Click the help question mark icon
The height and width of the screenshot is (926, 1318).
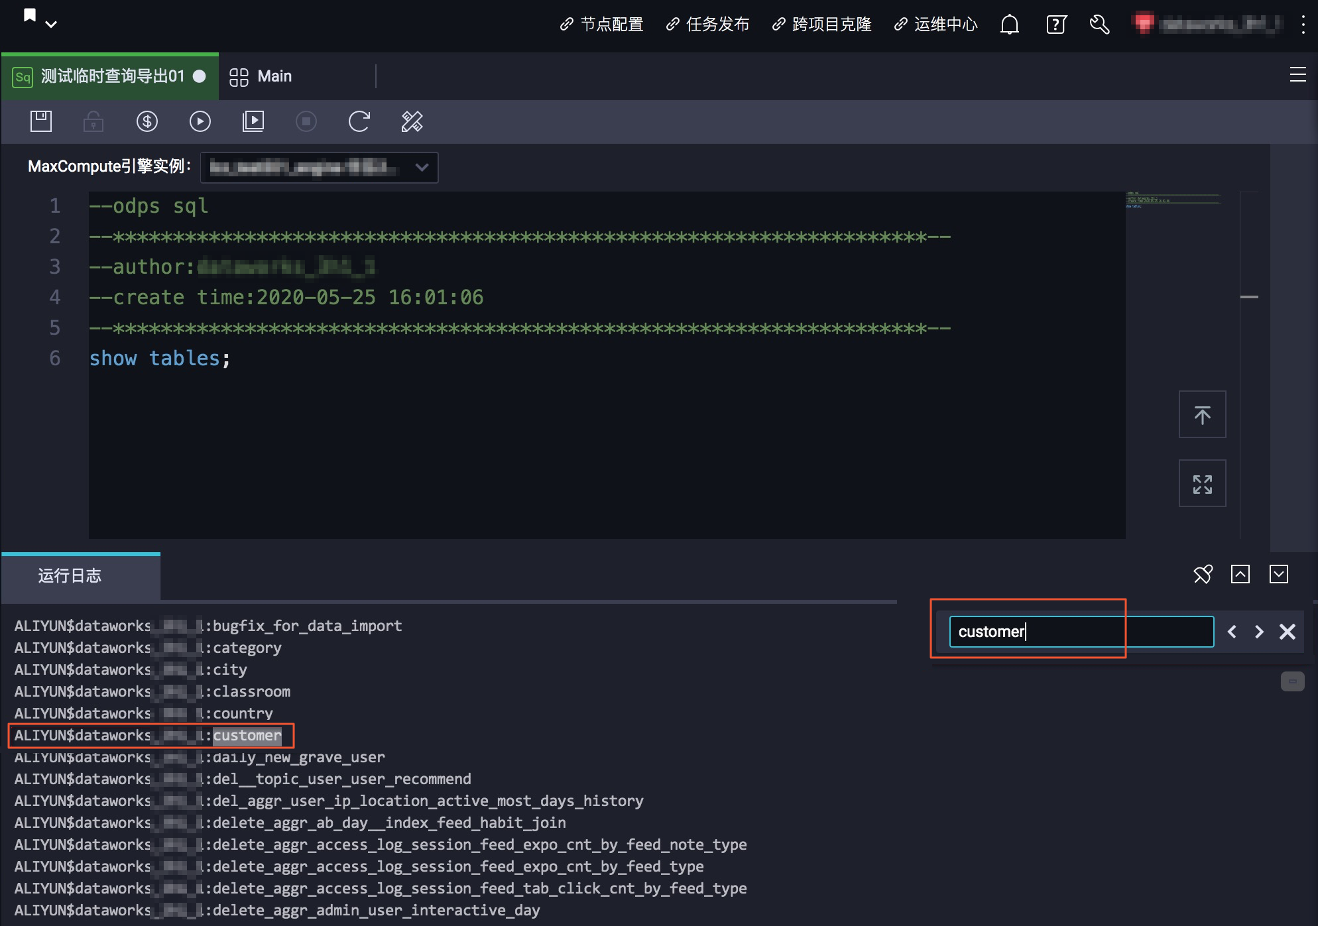point(1055,25)
